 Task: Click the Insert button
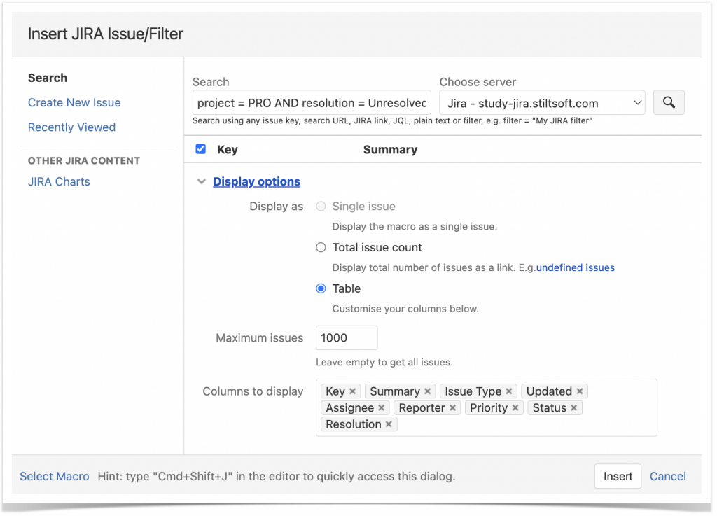tap(618, 476)
